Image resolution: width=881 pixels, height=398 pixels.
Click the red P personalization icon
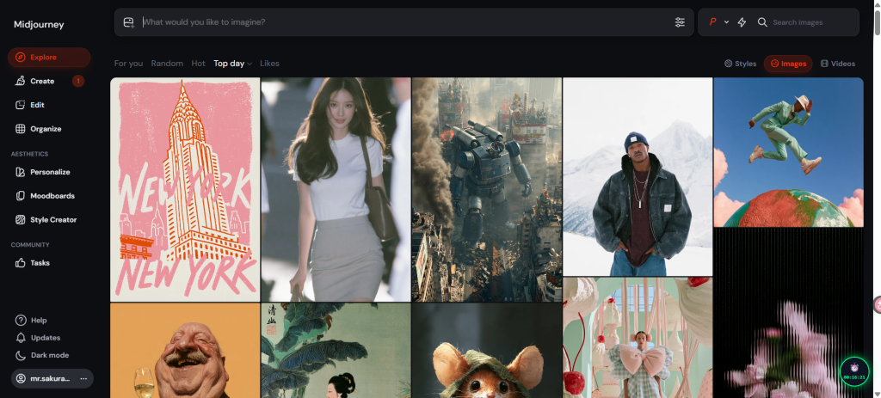pyautogui.click(x=712, y=22)
